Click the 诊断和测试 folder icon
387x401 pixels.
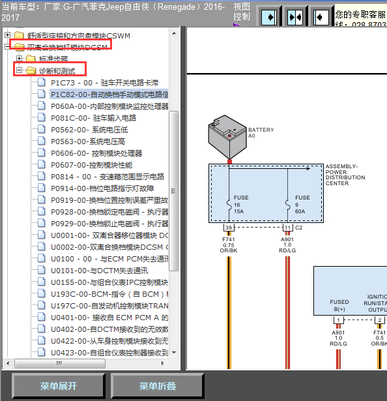coord(31,70)
